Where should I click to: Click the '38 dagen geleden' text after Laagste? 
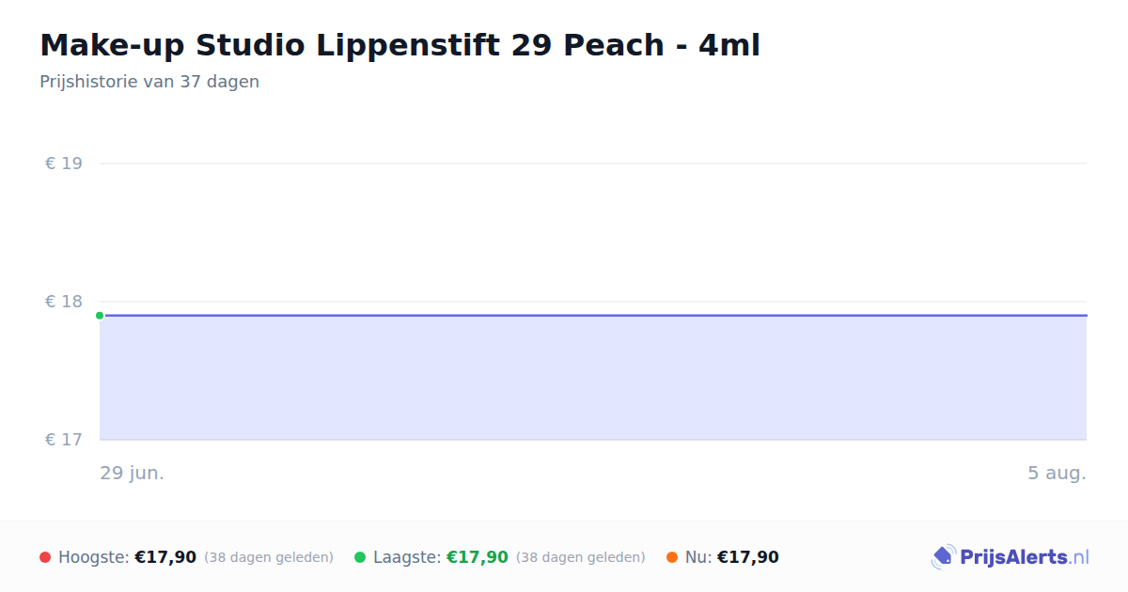[581, 557]
